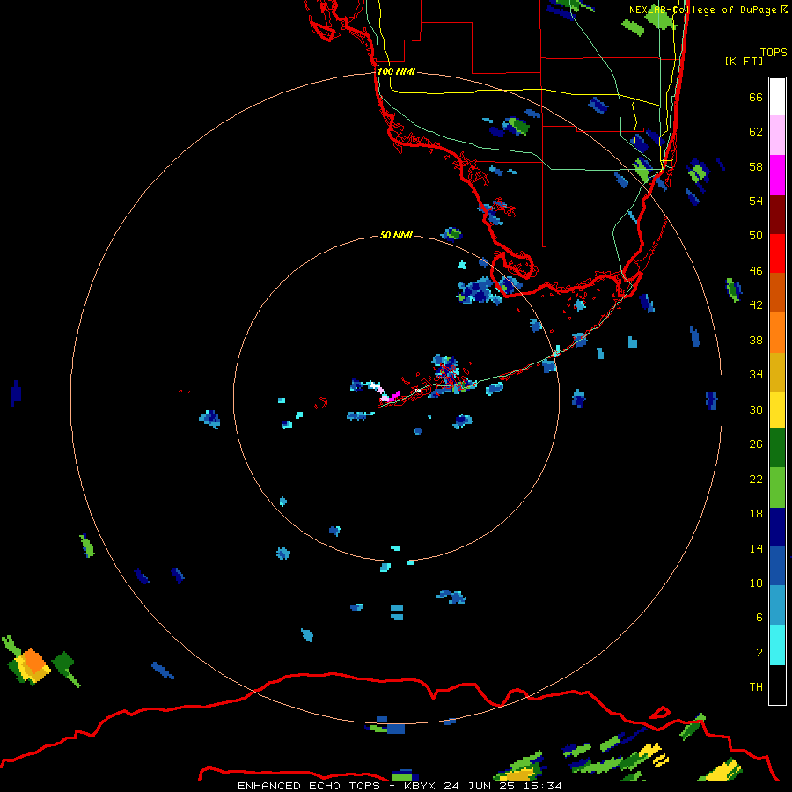Click the '50 NMI' range ring label
Viewport: 792px width, 792px height.
pos(396,235)
